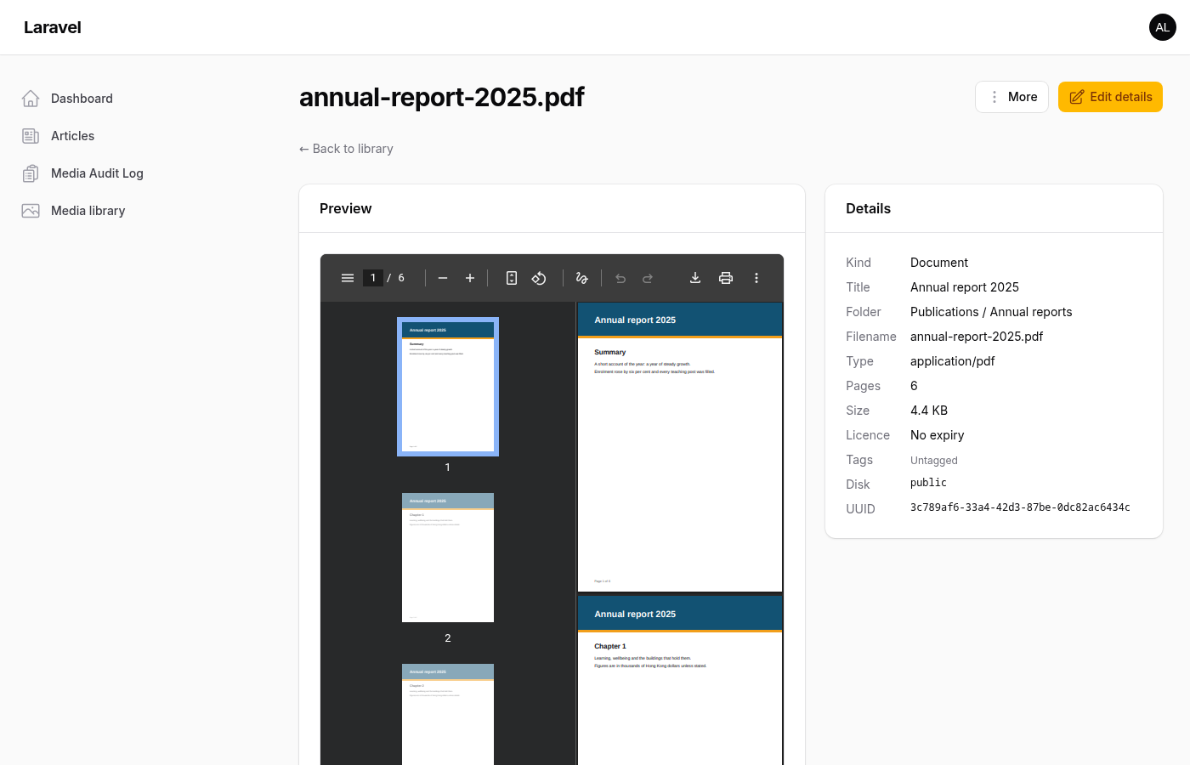
Task: Click the size value 4.4 KB
Action: (x=929, y=411)
